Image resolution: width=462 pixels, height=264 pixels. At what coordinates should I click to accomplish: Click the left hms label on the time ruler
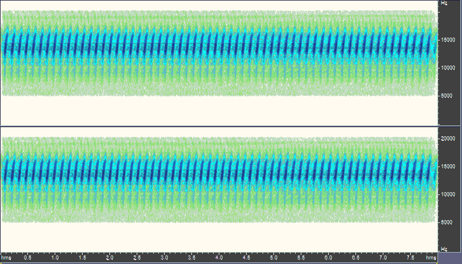(x=6, y=258)
